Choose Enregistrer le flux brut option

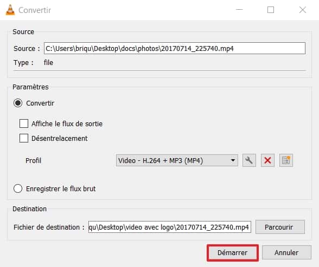18,188
